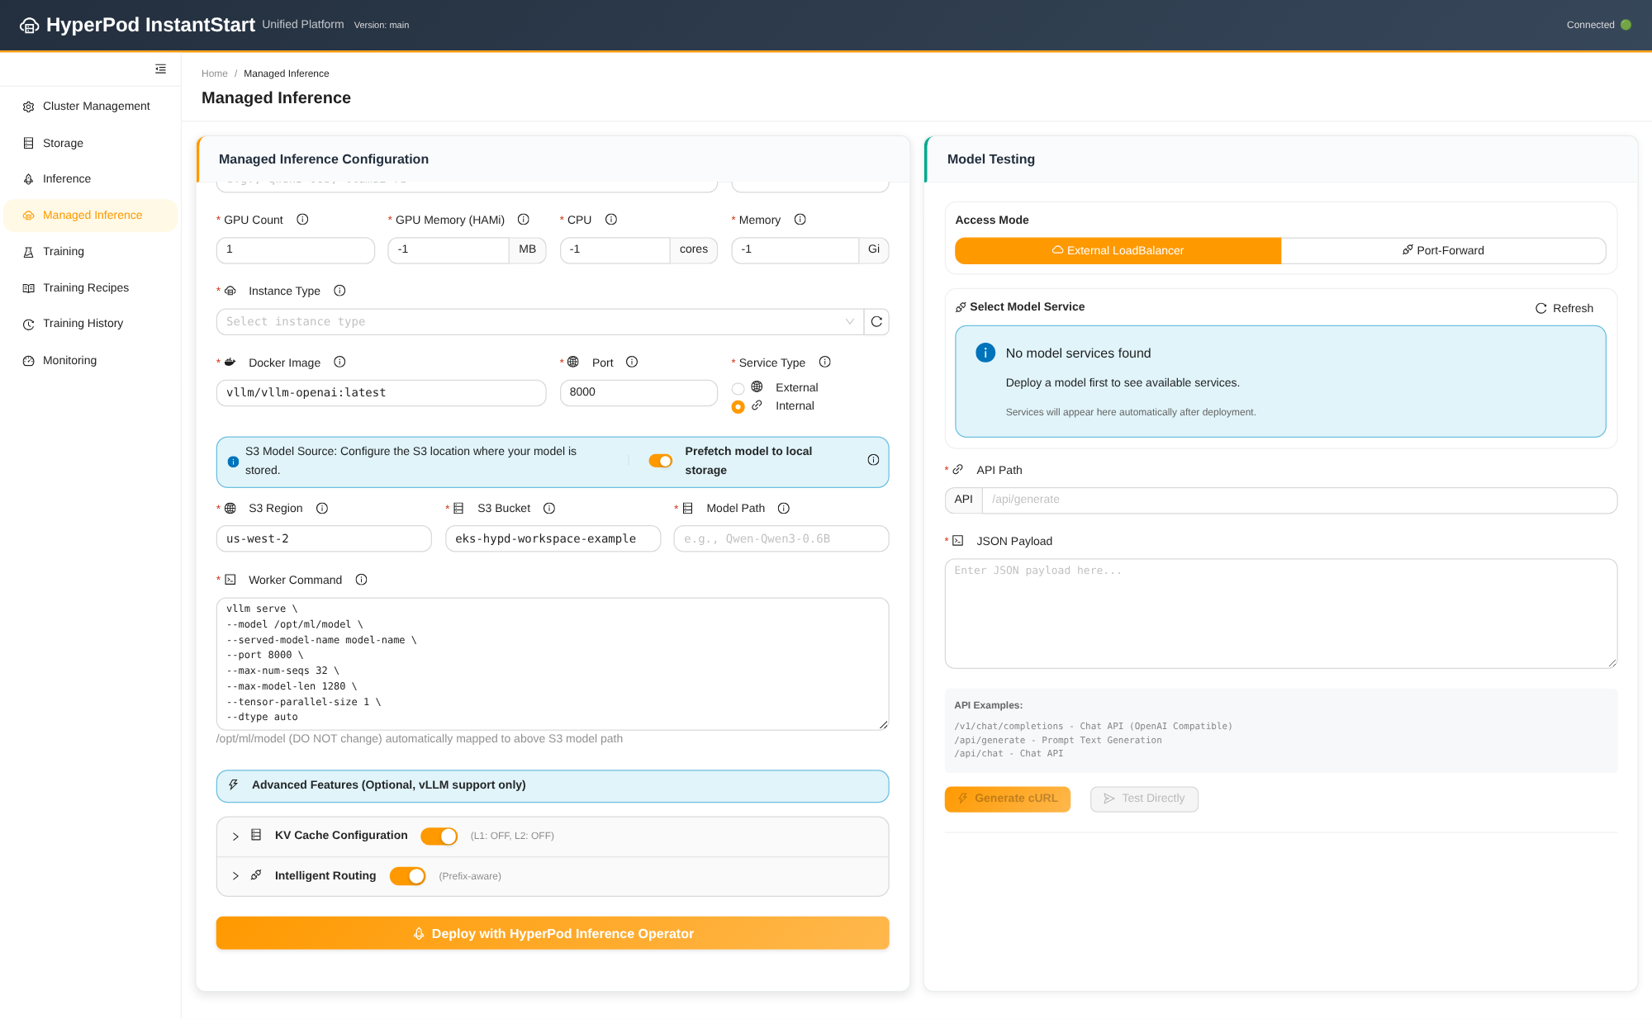Click the S3 Bucket info icon
Screen dimensions: 1652x1019
tap(549, 508)
